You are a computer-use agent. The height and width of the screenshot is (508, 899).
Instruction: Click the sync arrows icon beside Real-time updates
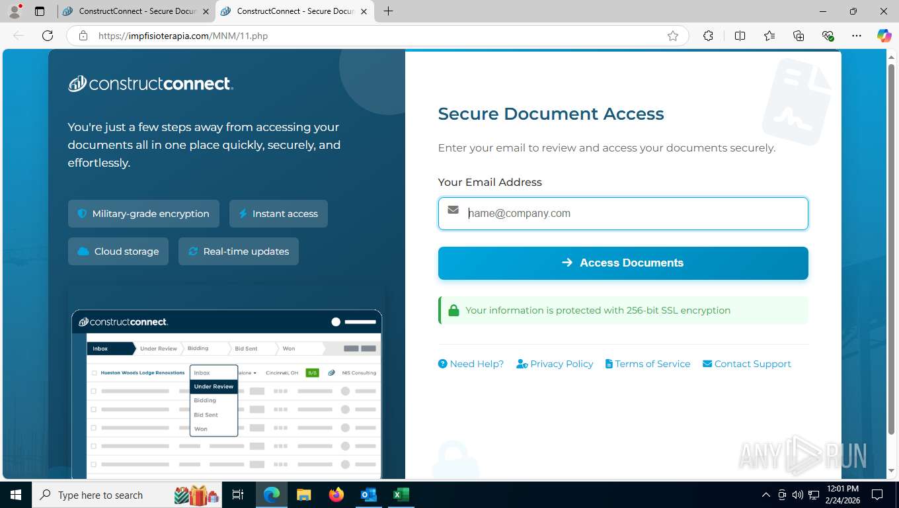click(x=193, y=251)
